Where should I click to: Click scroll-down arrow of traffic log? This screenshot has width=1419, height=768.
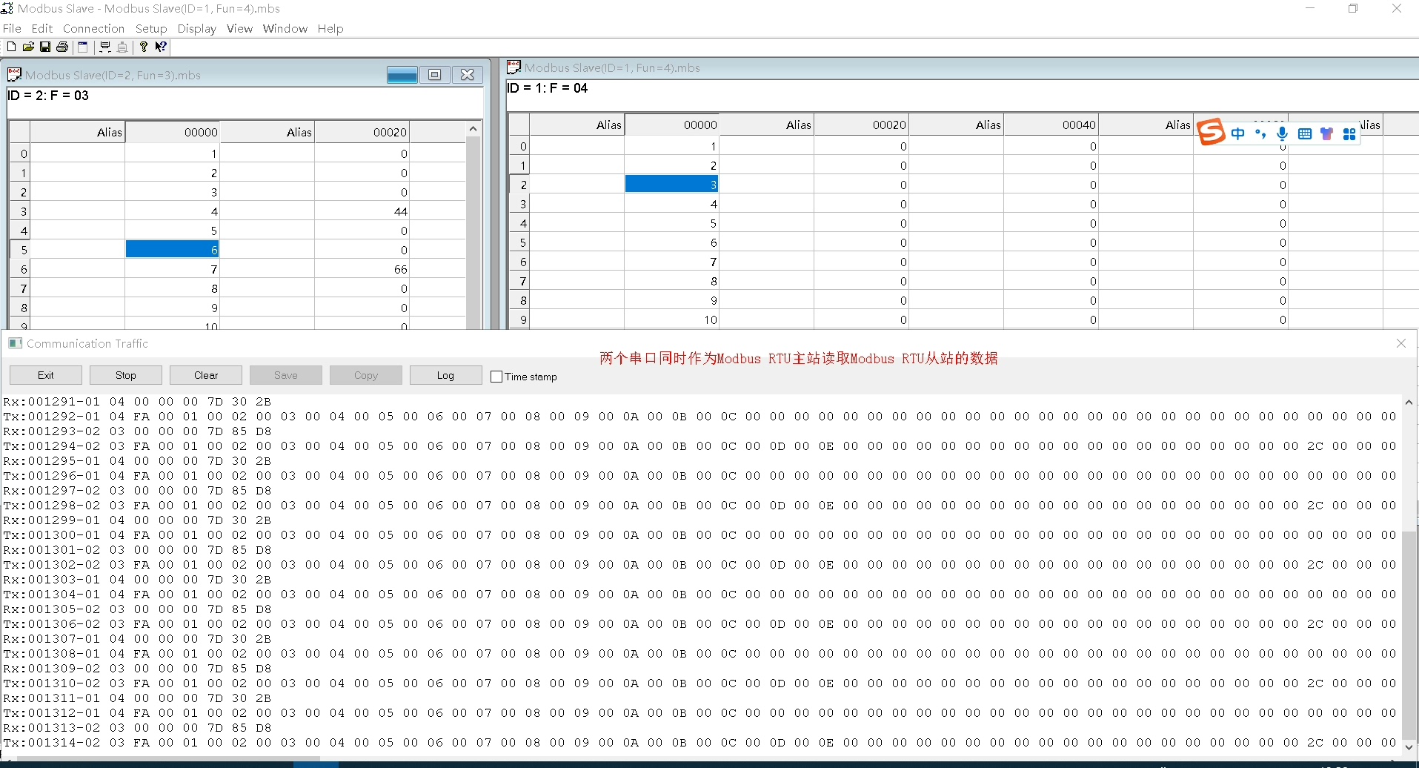(1409, 747)
